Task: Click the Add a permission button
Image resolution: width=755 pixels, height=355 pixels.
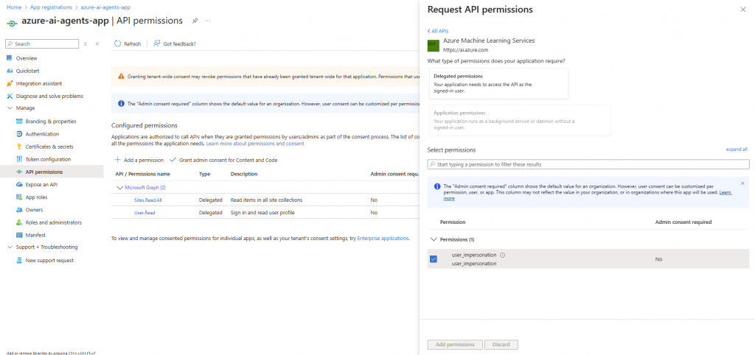Action: pyautogui.click(x=139, y=160)
